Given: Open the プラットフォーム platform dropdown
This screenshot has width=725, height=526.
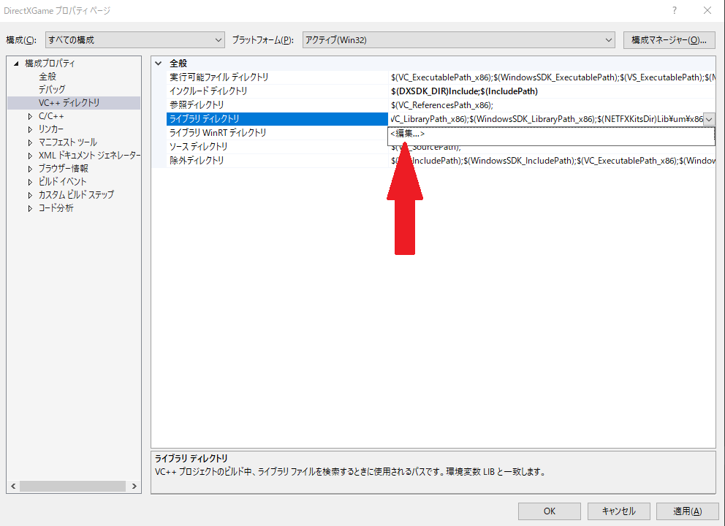Looking at the screenshot, I should click(459, 40).
